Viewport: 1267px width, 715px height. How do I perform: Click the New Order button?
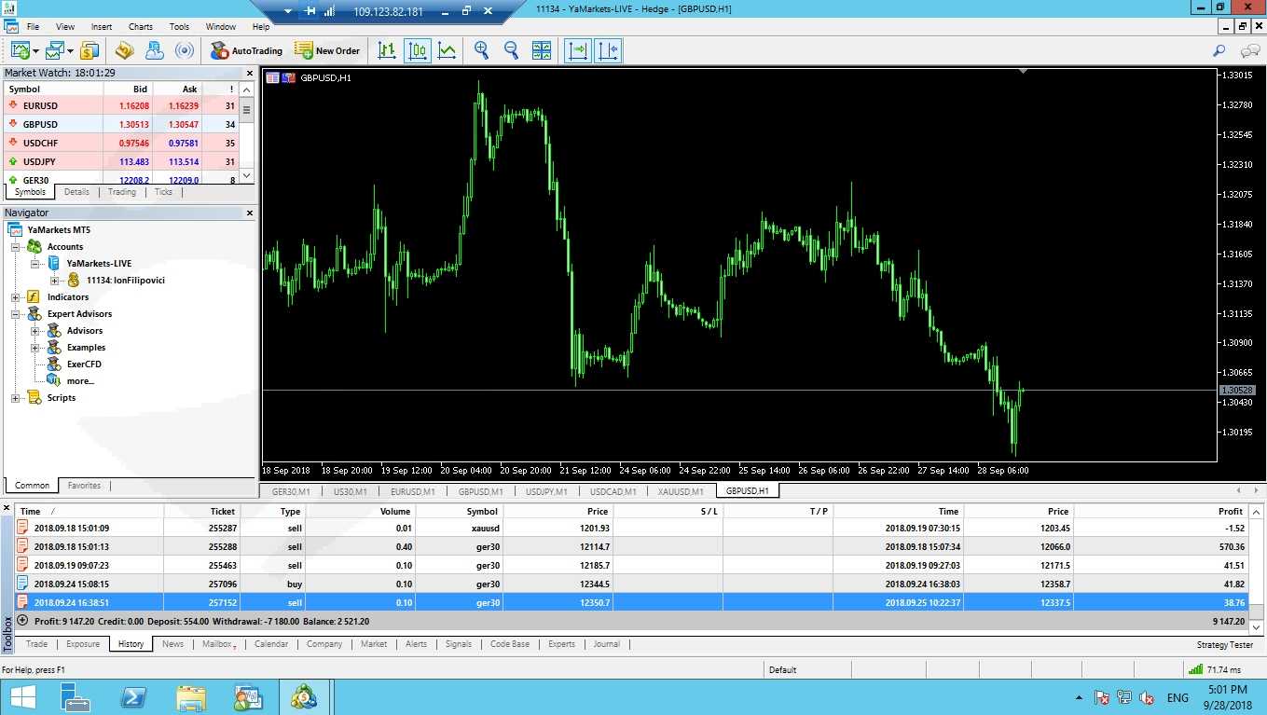click(x=327, y=50)
